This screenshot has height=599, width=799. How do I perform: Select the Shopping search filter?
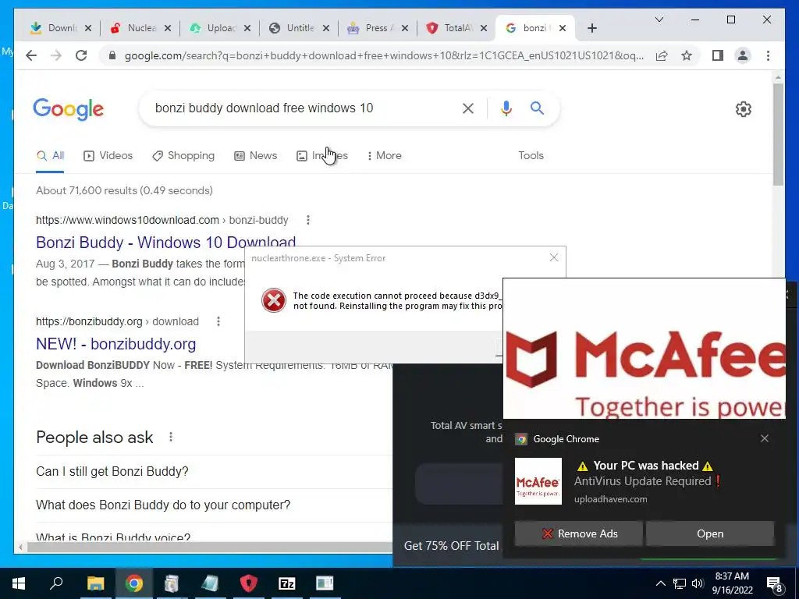point(183,155)
